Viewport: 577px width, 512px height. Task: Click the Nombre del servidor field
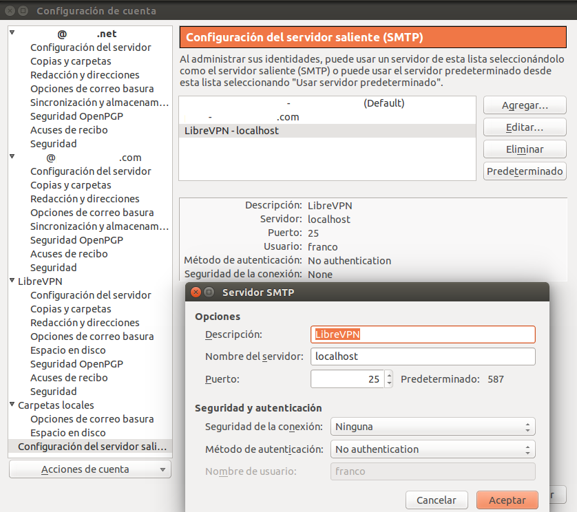423,356
